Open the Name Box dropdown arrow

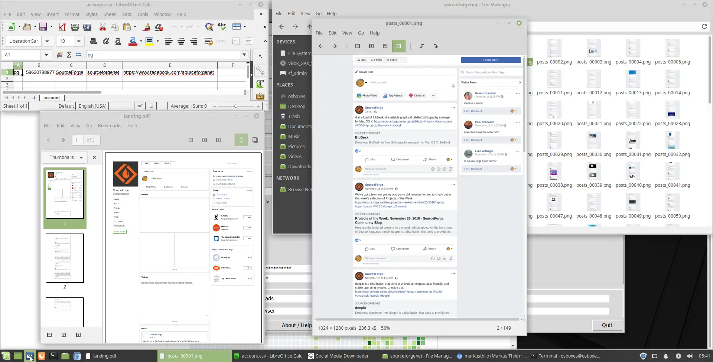[46, 55]
